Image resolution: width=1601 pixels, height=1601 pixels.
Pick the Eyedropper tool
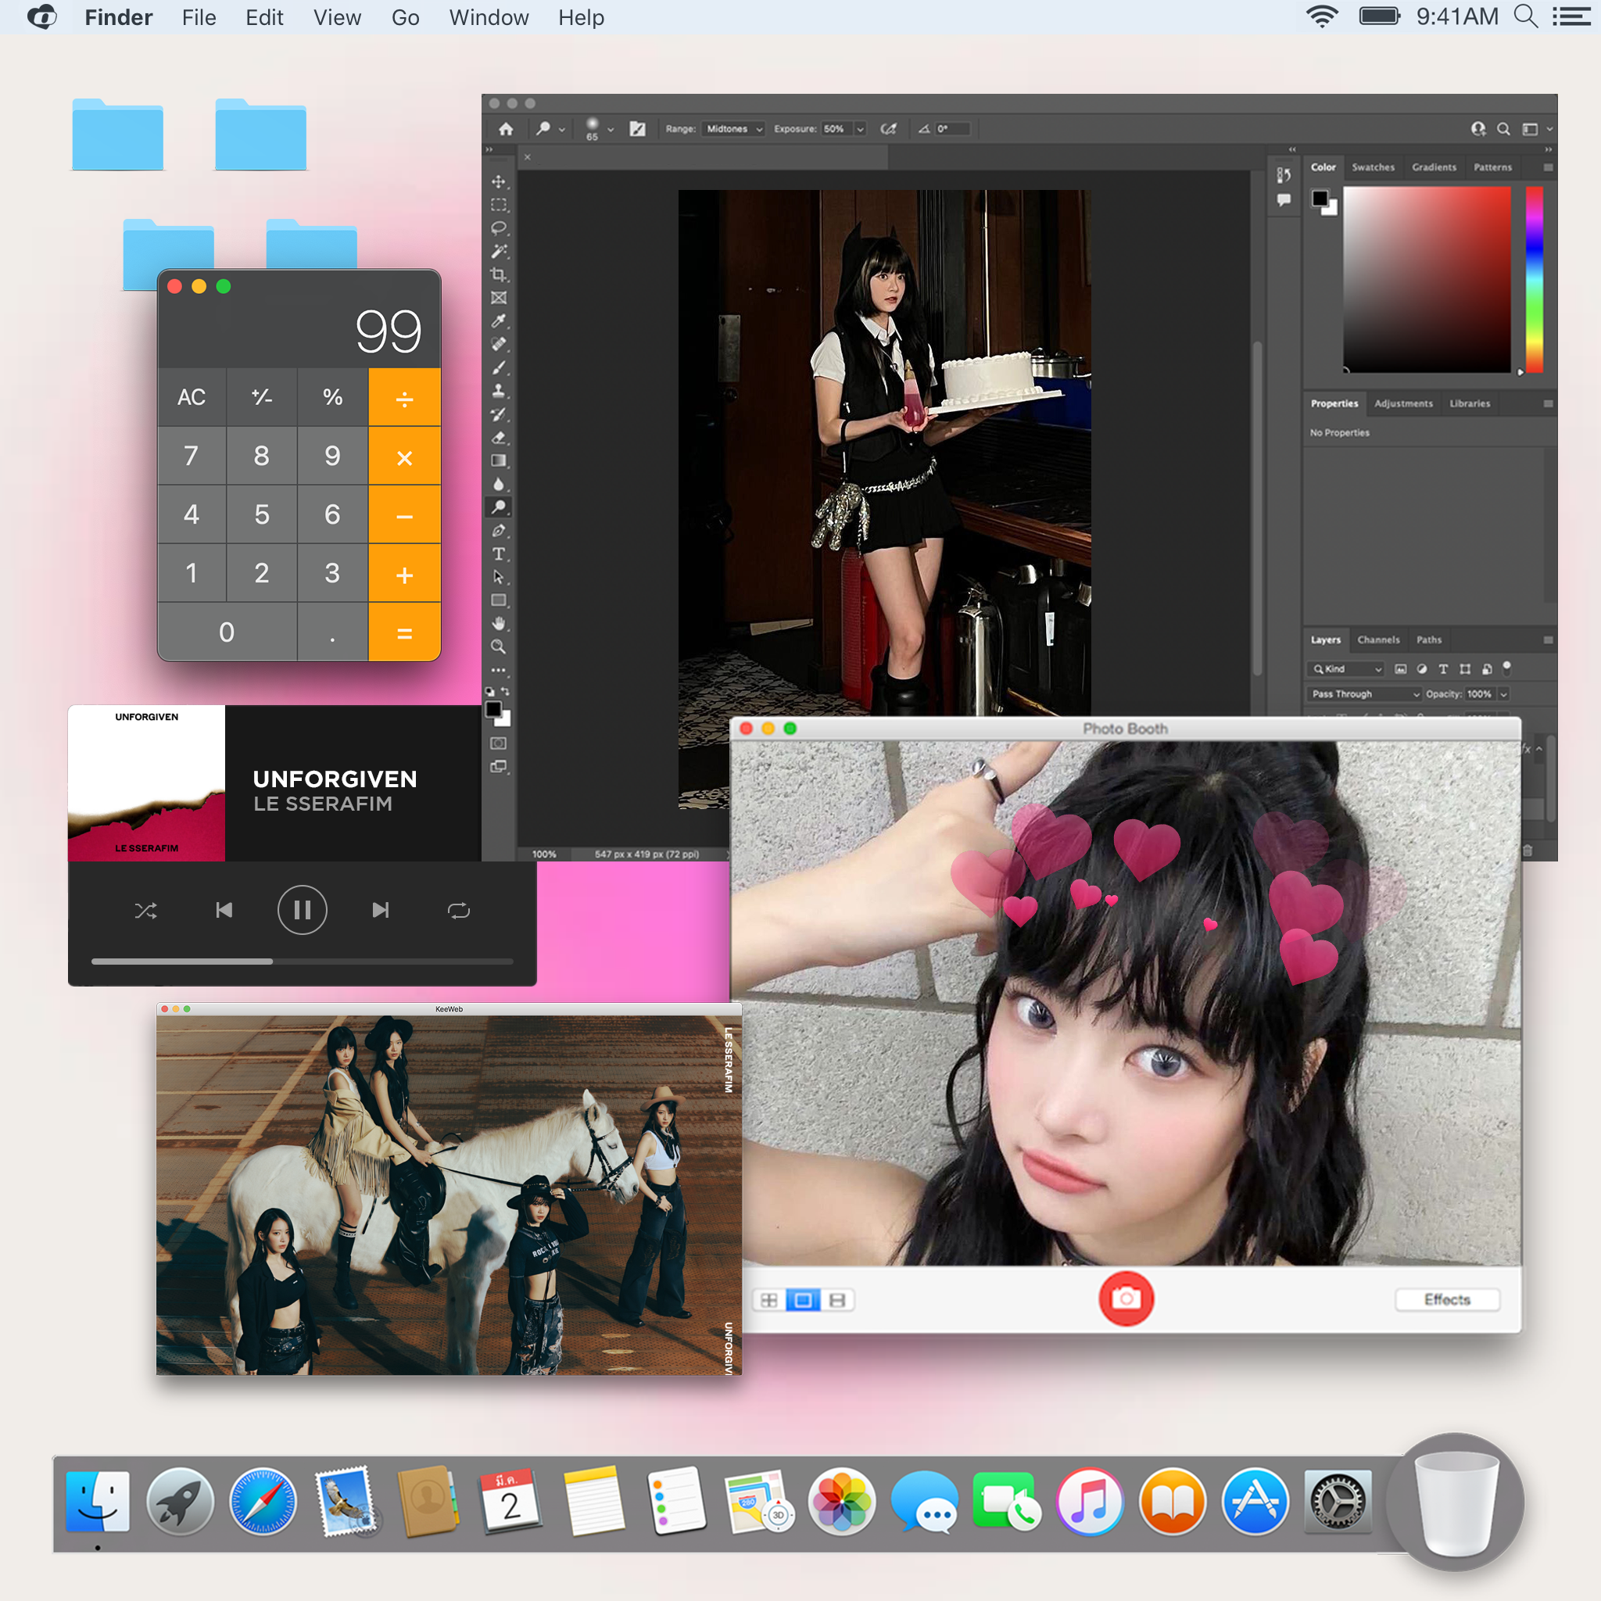(498, 321)
